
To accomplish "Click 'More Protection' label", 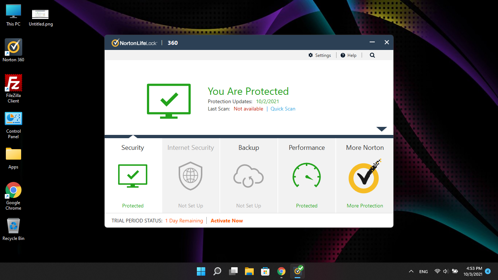I will pos(365,206).
